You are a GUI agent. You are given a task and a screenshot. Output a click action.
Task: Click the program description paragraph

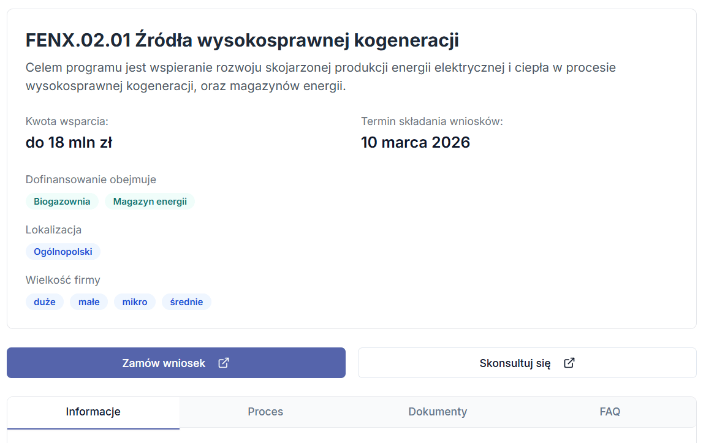pyautogui.click(x=321, y=77)
